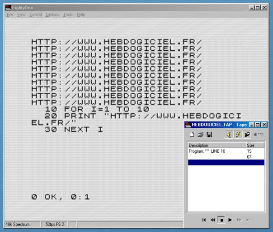Image resolution: width=273 pixels, height=232 pixels.
Task: Click the '20 PRINT' program line
Action: [136, 119]
